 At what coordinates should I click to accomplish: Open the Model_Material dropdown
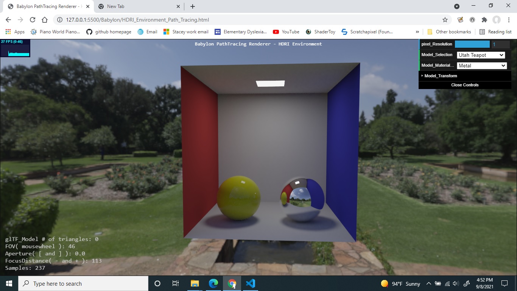(482, 66)
